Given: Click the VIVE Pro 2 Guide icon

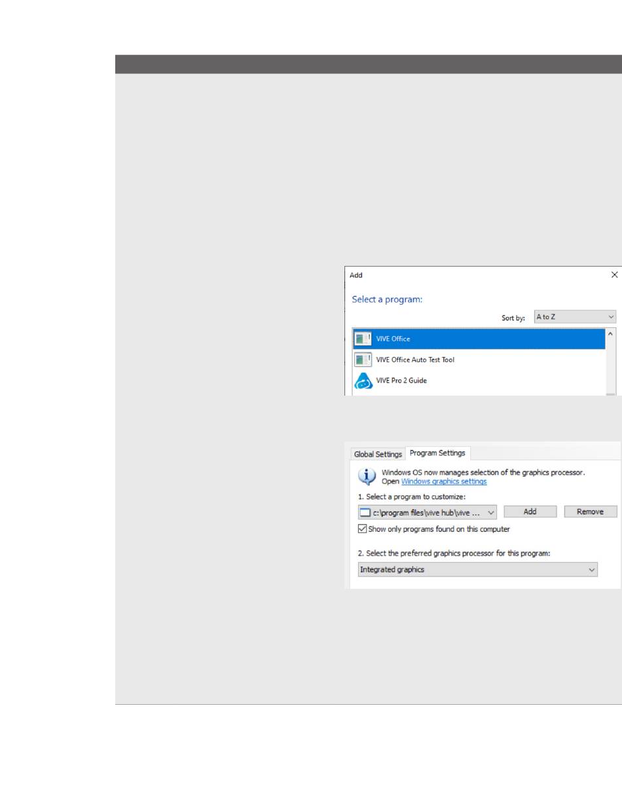Looking at the screenshot, I should (x=363, y=381).
